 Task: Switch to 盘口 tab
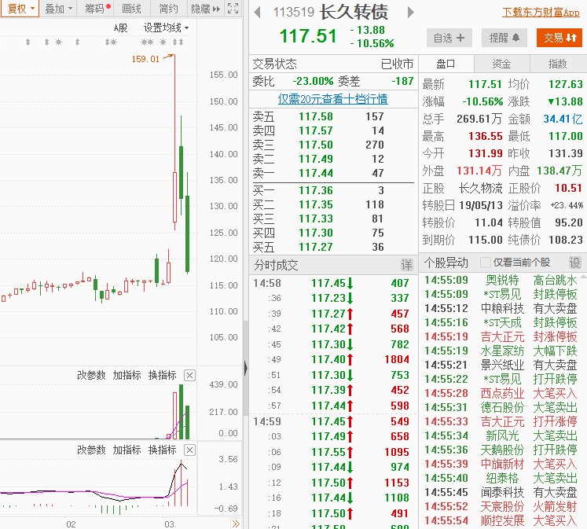[446, 64]
